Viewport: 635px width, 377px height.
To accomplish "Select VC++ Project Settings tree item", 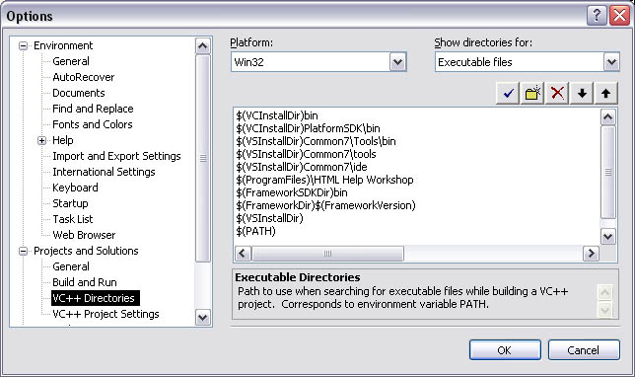I will (106, 314).
